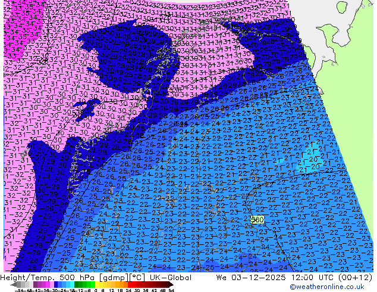Click the gray left arrow end of legend
This screenshot has width=377, height=292.
click(x=14, y=285)
